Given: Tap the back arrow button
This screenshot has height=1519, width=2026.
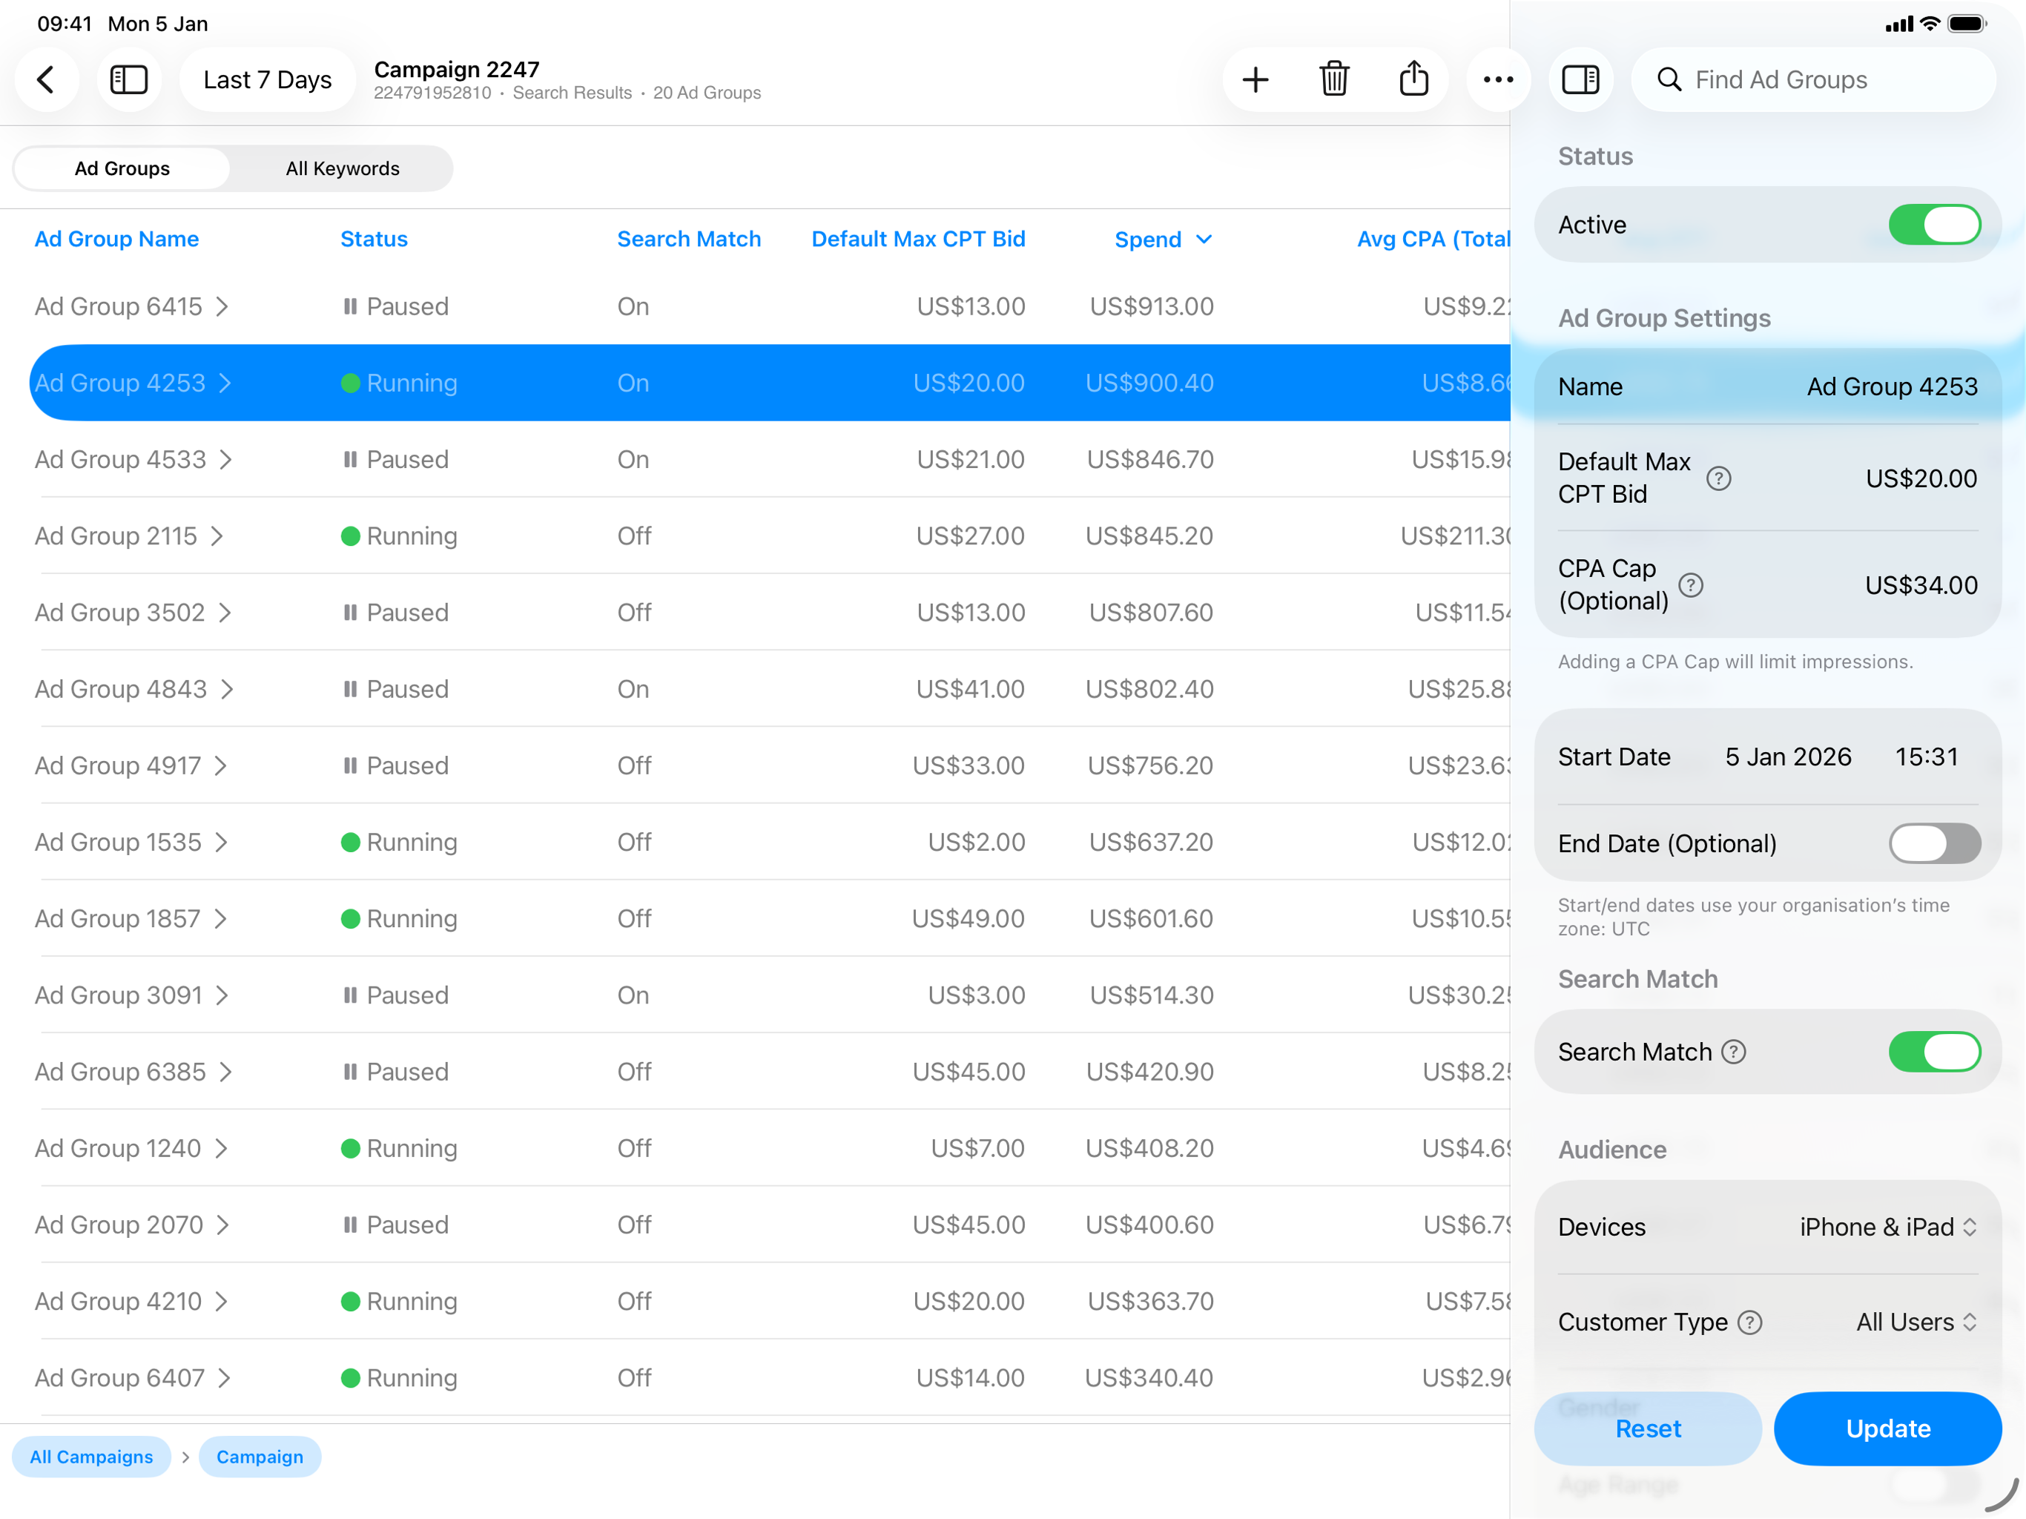Looking at the screenshot, I should coord(46,79).
